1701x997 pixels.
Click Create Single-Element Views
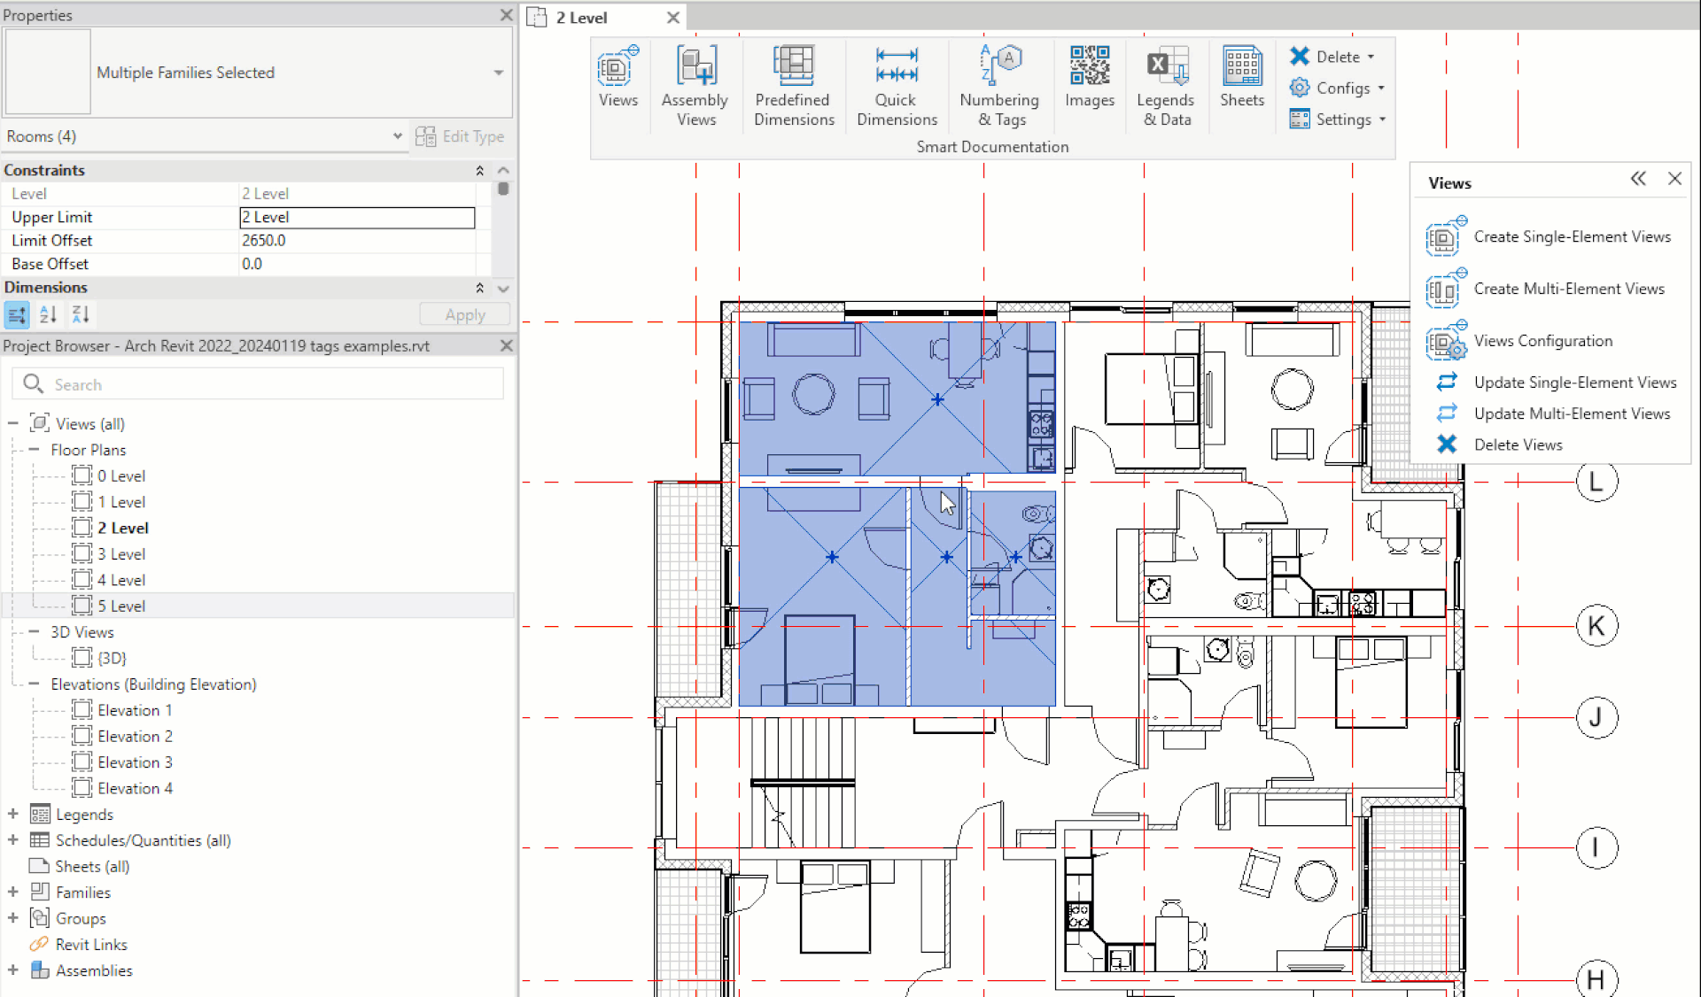pyautogui.click(x=1572, y=236)
